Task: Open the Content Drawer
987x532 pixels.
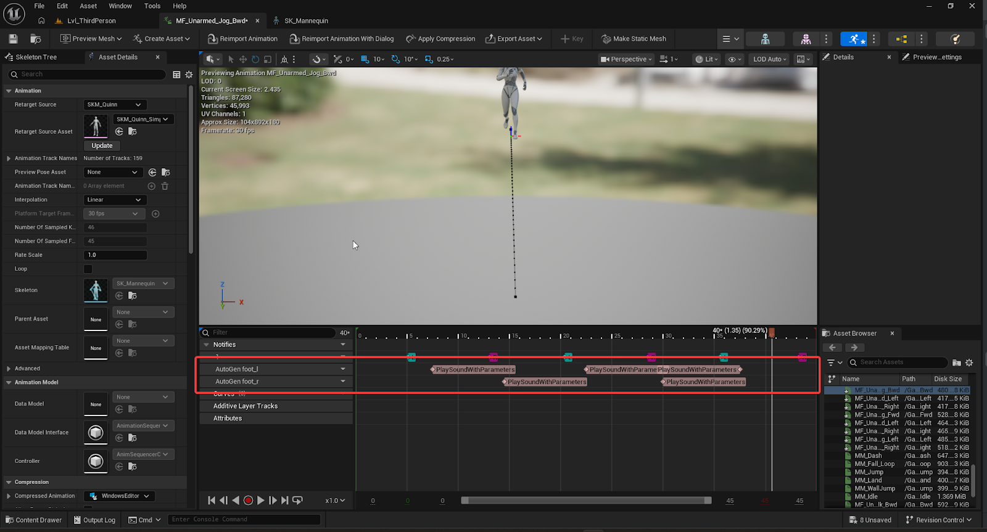Action: pyautogui.click(x=34, y=520)
